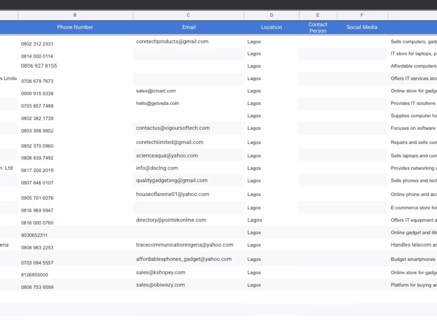Viewport: 437px width, 328px height.
Task: Select phone number 0808 753 9599
Action: pos(37,287)
